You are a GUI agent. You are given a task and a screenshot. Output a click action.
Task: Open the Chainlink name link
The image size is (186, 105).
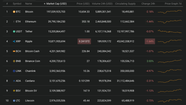click(x=30, y=71)
